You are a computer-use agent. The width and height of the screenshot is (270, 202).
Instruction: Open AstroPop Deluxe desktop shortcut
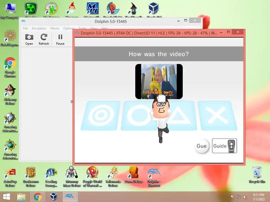coord(10,177)
